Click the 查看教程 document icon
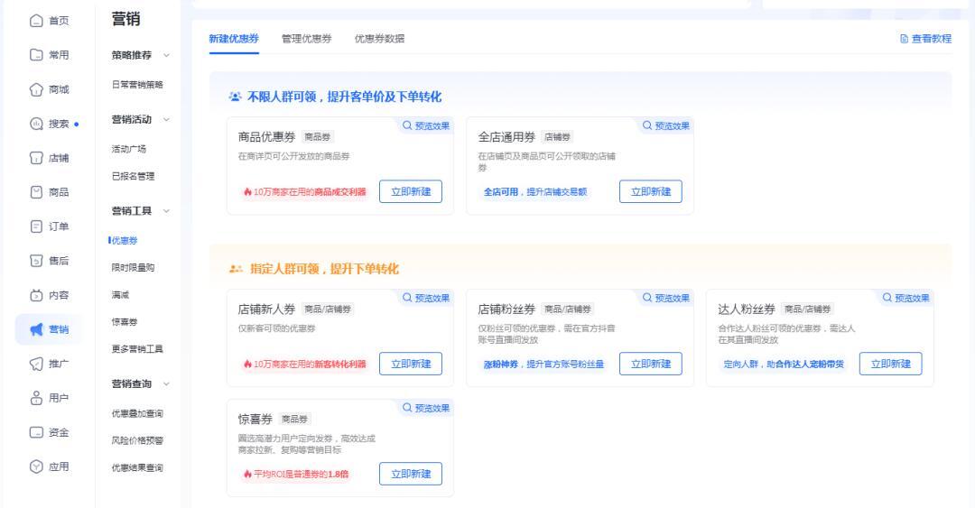 [904, 39]
